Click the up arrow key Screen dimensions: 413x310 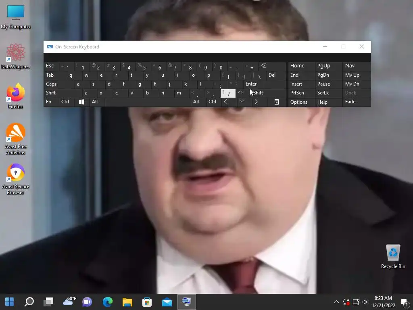click(240, 92)
